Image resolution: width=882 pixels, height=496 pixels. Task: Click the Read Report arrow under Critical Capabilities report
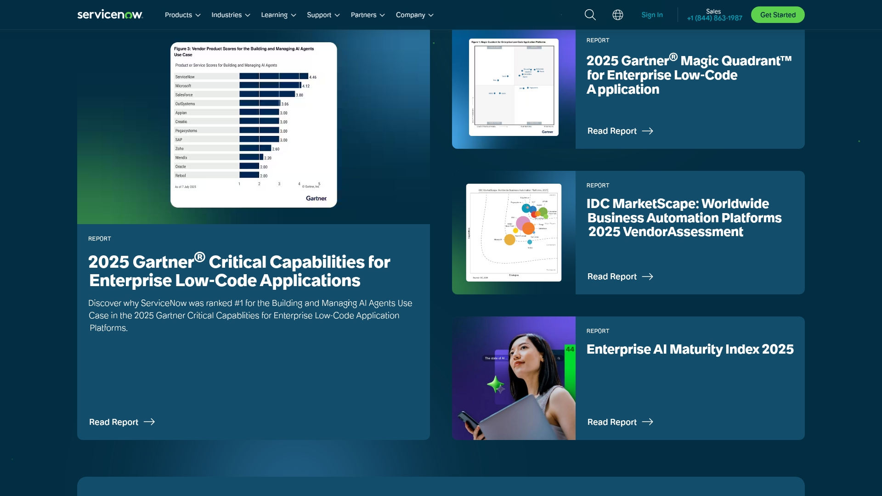pyautogui.click(x=122, y=422)
